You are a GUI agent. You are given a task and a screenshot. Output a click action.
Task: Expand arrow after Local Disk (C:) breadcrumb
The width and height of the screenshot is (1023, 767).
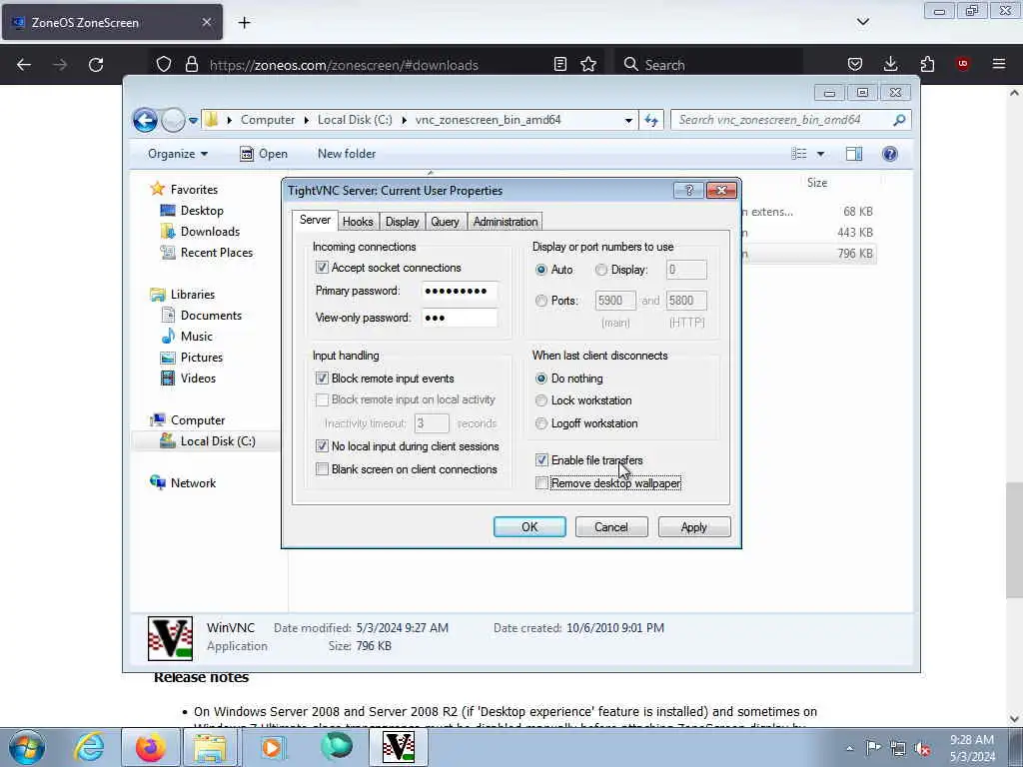pos(405,120)
